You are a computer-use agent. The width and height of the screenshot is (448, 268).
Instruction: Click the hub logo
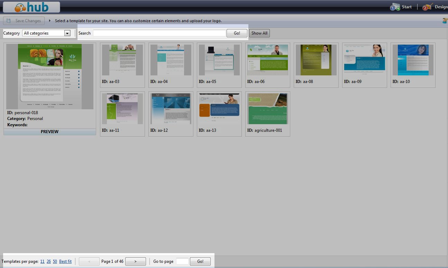31,7
